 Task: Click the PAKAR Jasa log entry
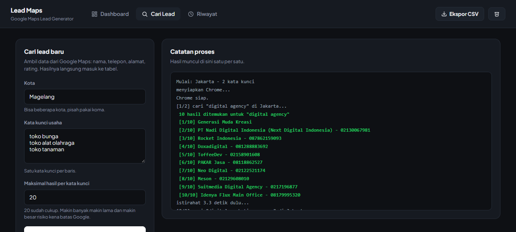coord(220,162)
